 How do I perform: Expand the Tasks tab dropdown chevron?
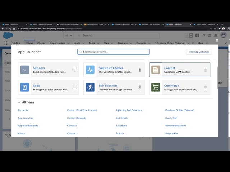[x=98, y=43]
